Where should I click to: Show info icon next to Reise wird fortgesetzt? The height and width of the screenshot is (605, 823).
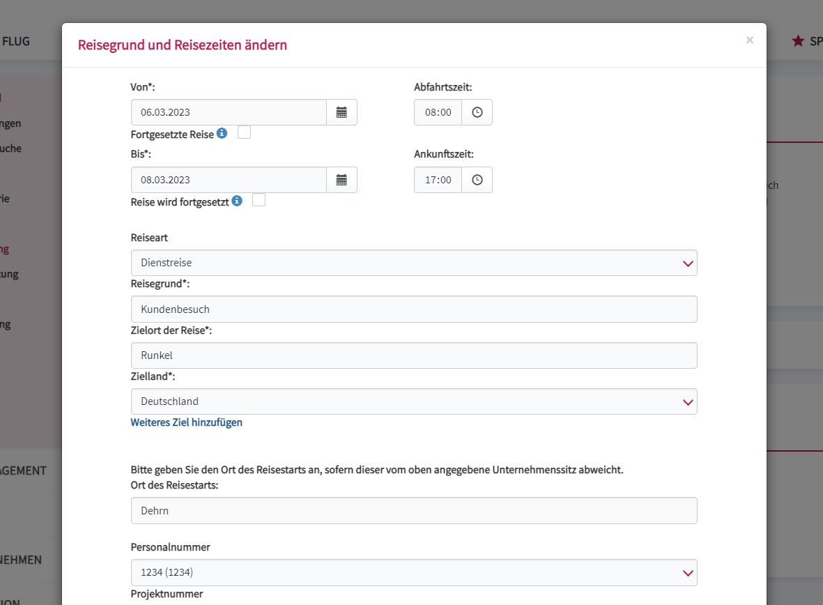237,201
